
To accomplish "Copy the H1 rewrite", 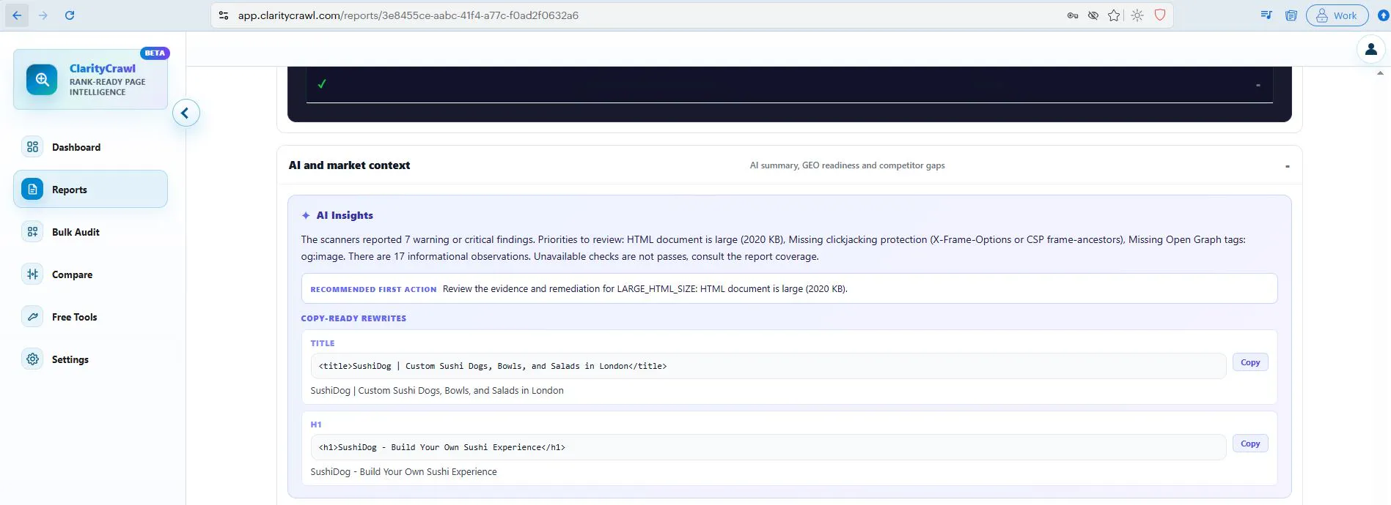I will click(1250, 444).
